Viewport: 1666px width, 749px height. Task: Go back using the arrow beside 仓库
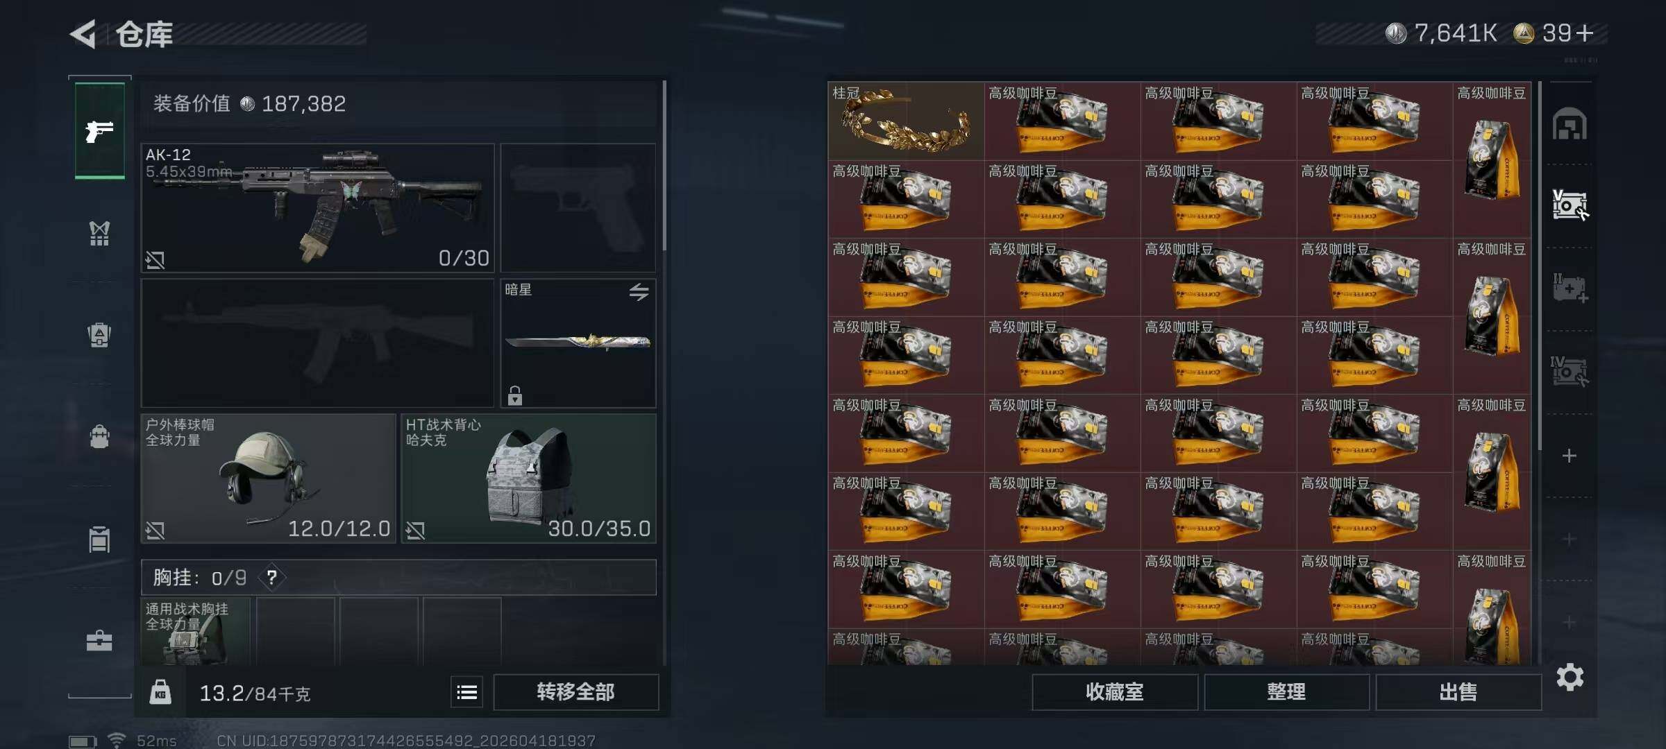click(83, 34)
